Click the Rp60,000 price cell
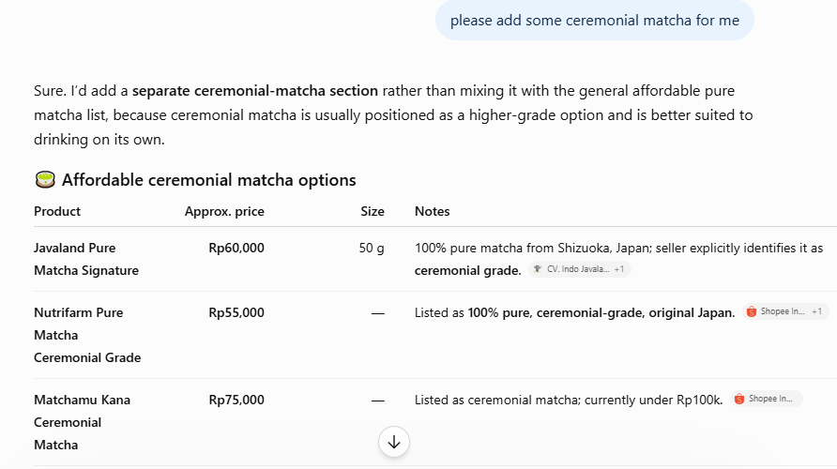837x469 pixels. point(236,249)
